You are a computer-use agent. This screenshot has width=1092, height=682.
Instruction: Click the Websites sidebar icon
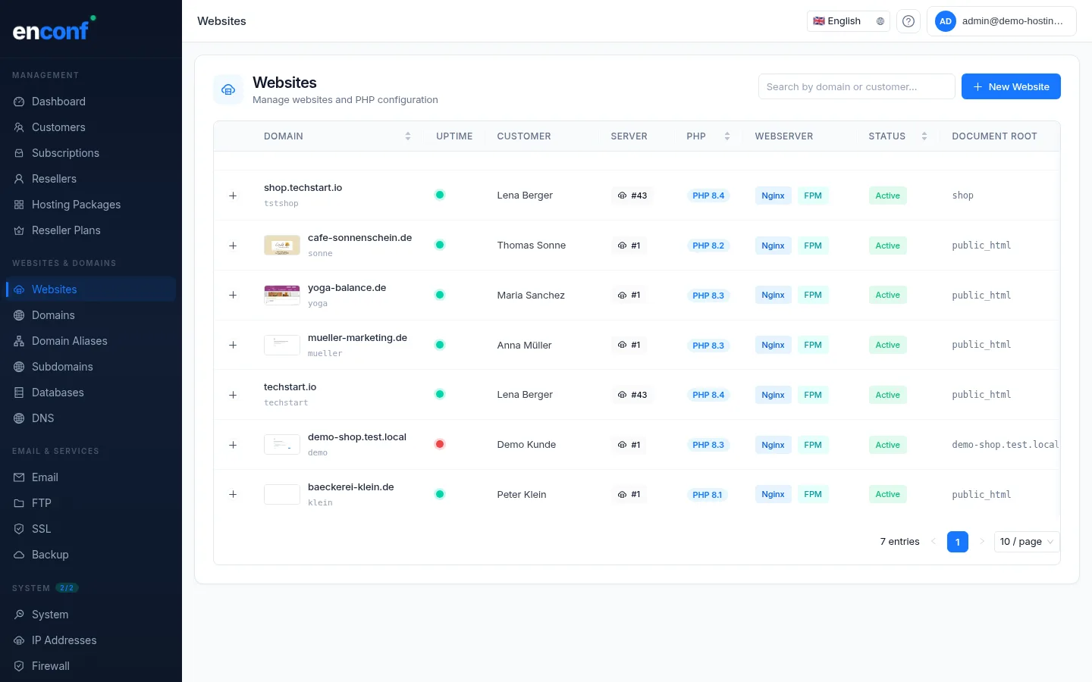19,289
